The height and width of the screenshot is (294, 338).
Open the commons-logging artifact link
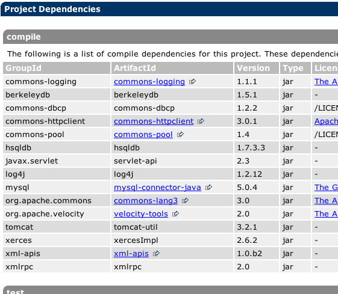coord(149,82)
